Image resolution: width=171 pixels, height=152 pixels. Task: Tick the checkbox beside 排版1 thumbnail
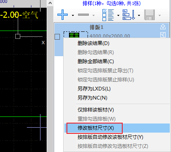tap(57, 37)
